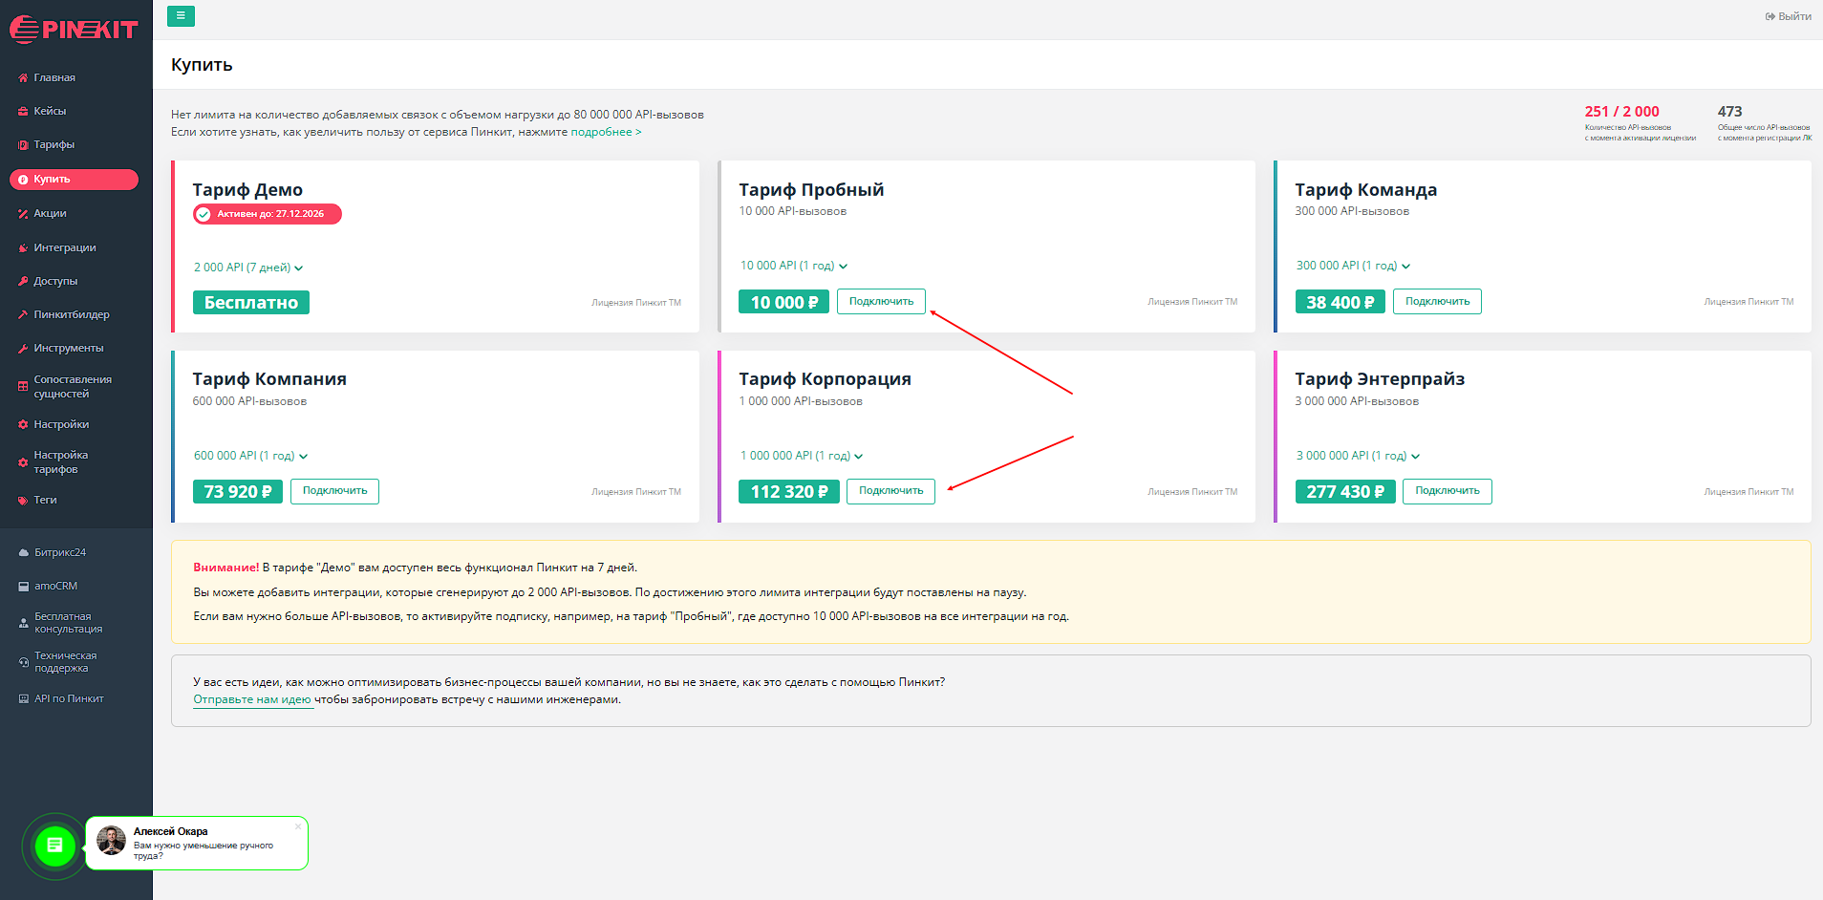Go to the Кейсы section
The width and height of the screenshot is (1823, 900).
coord(50,112)
